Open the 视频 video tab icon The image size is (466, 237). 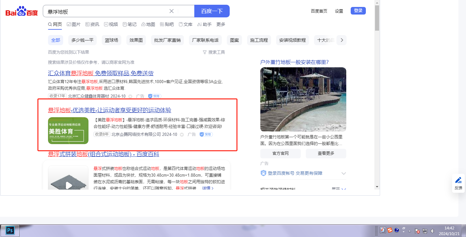[x=106, y=24]
